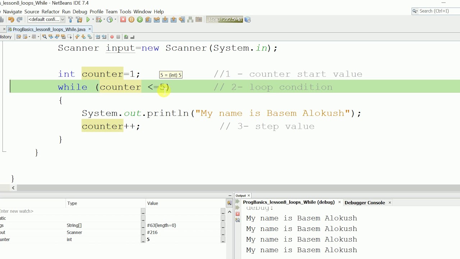
Task: Click the re-run double arrow in Output sidebar
Action: [x=237, y=202]
